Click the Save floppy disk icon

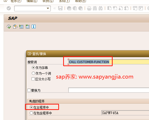click(60, 8)
